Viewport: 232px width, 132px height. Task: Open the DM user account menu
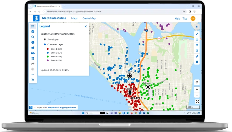[193, 19]
